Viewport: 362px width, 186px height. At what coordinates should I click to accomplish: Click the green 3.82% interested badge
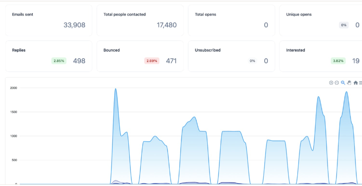338,61
